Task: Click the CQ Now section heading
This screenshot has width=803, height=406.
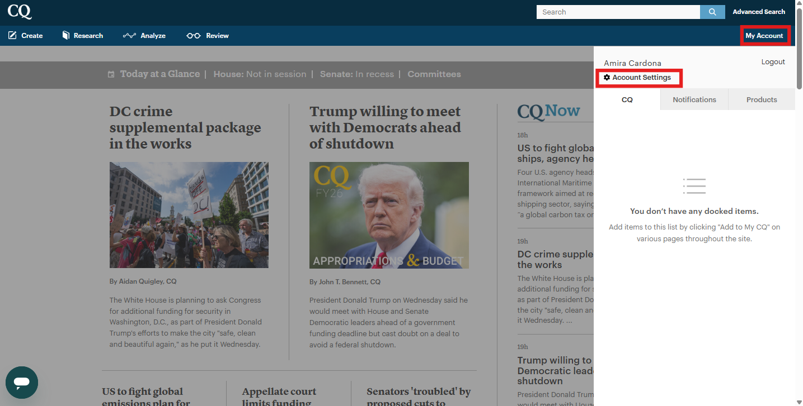Action: click(x=548, y=111)
